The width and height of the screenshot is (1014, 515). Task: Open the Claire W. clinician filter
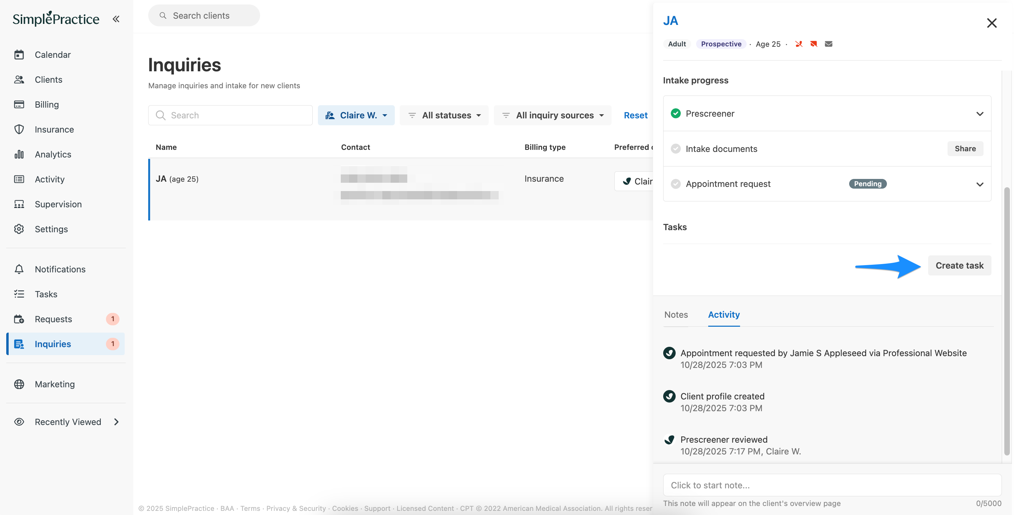coord(356,115)
